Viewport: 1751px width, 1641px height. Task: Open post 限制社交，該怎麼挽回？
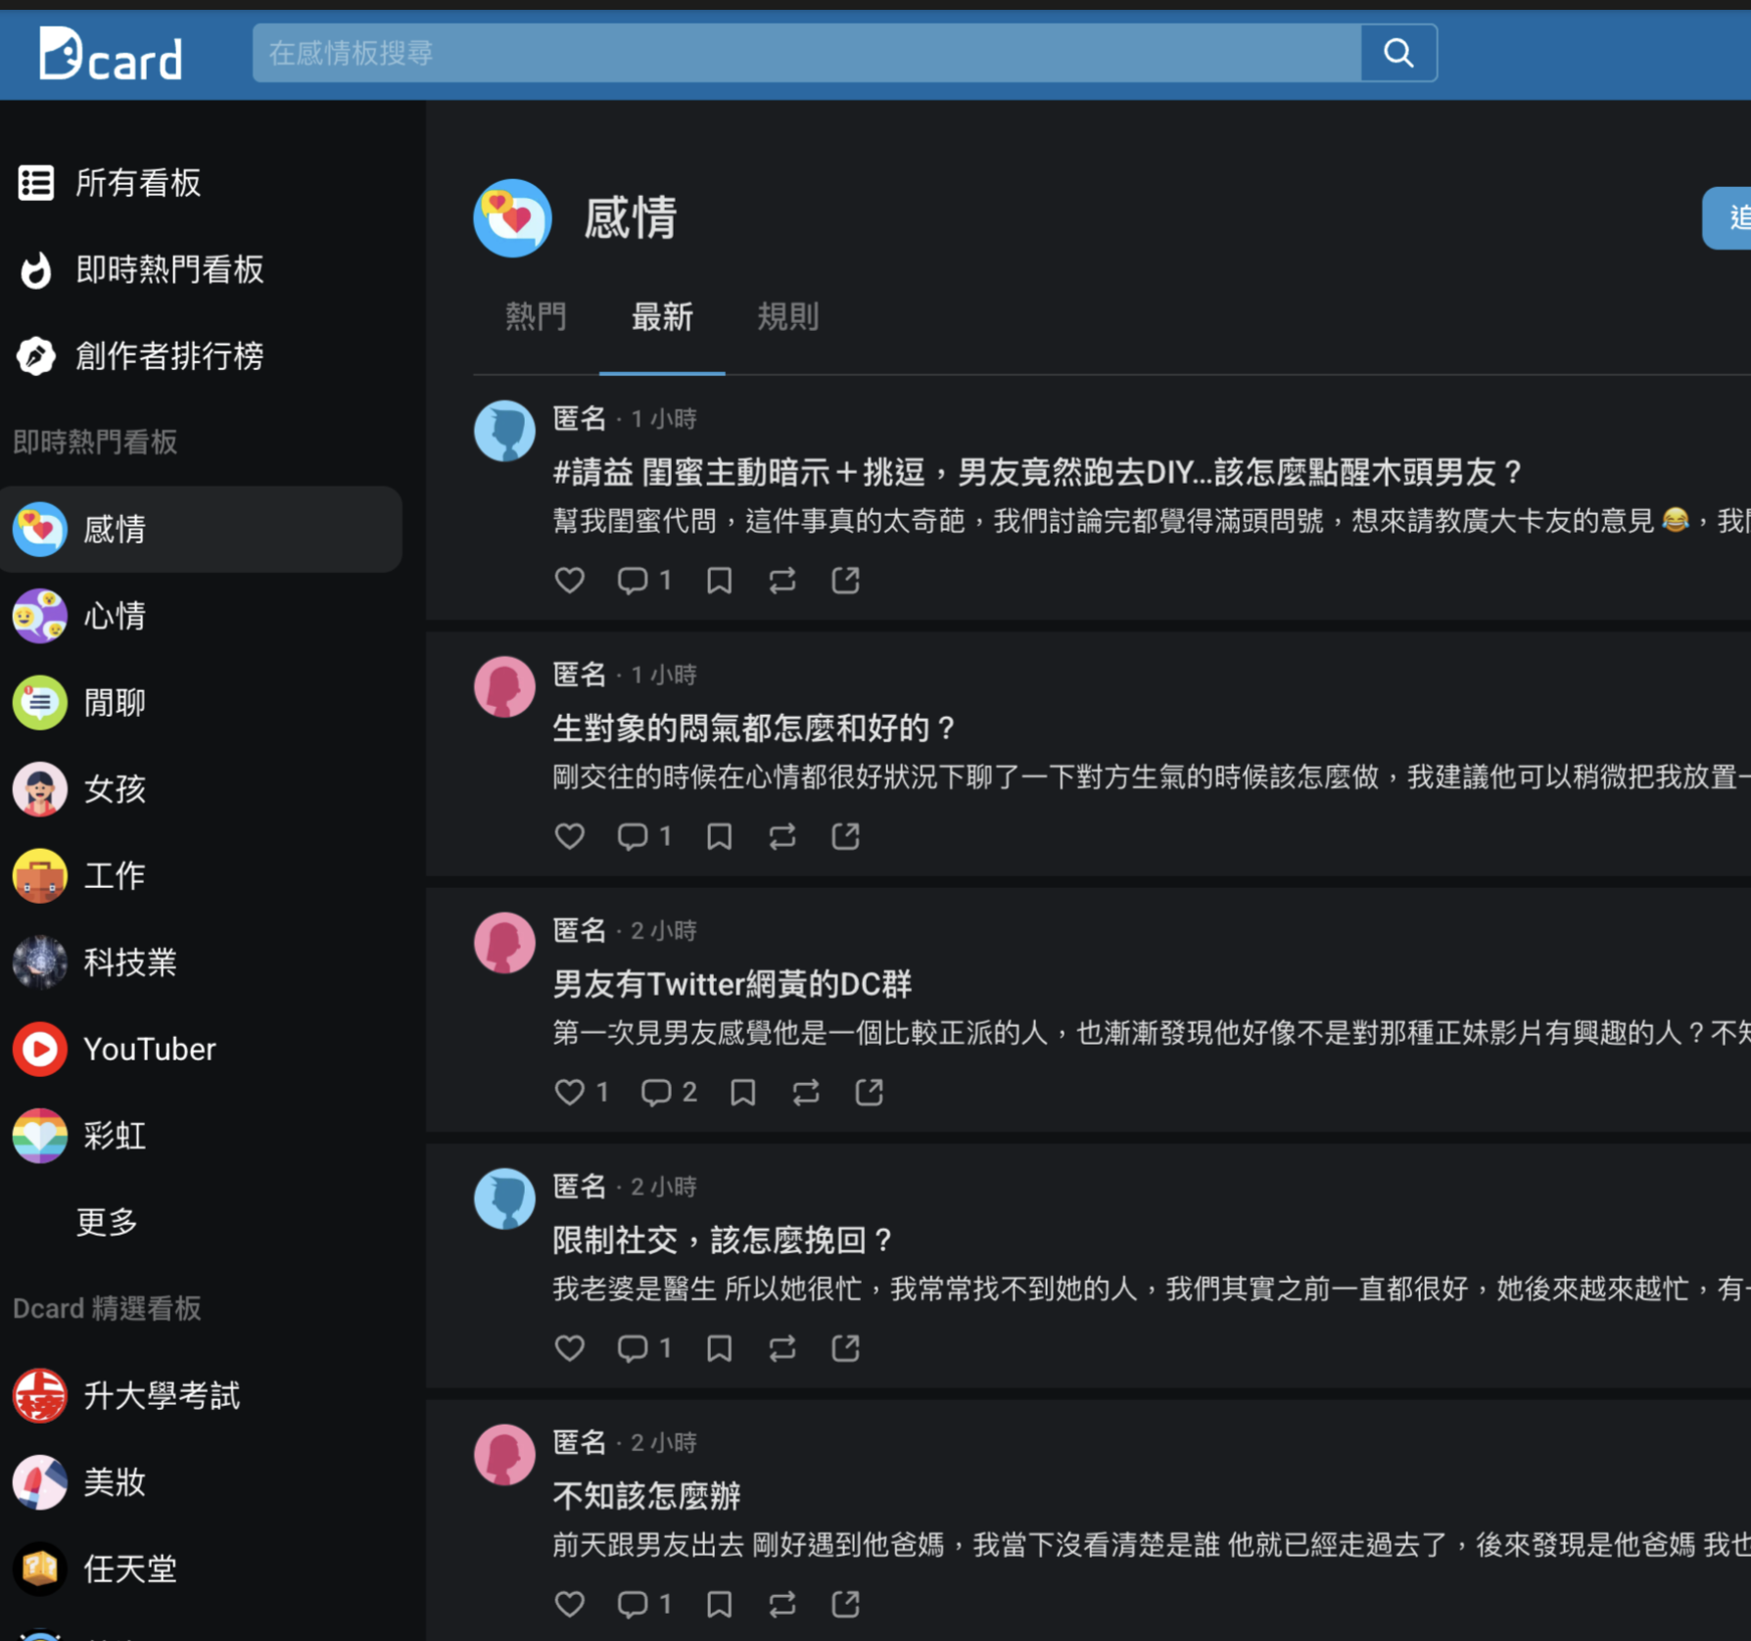pyautogui.click(x=723, y=1241)
